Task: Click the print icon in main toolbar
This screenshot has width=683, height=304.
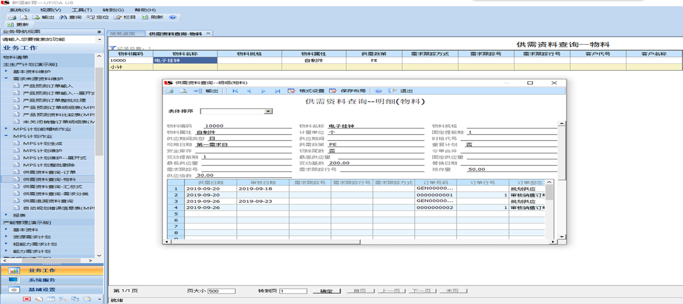Action: 12,17
